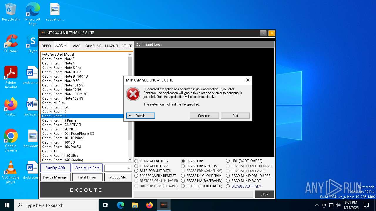
Task: Open the CCleaner desktop shortcut
Action: (11, 43)
